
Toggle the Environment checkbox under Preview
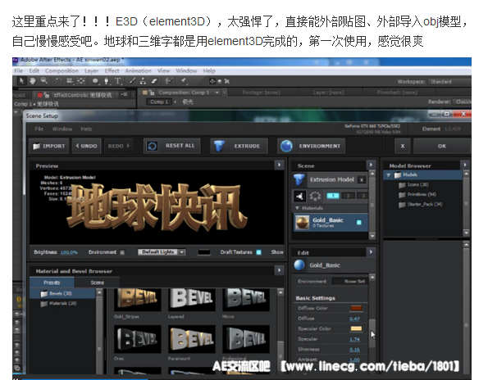(122, 252)
